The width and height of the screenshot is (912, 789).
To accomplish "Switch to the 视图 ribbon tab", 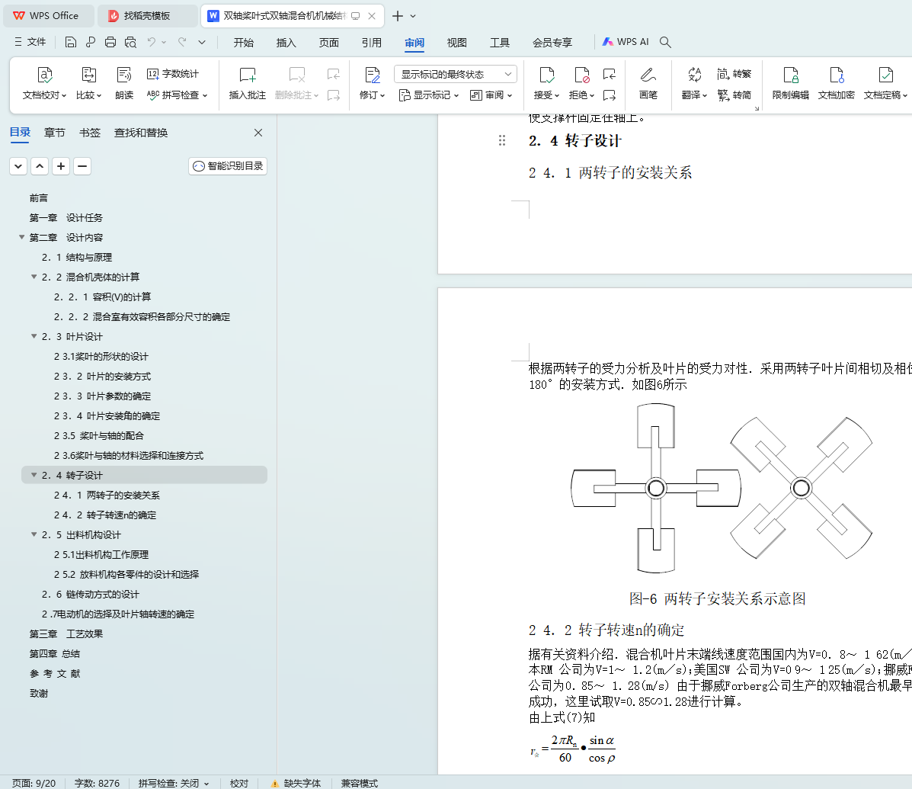I will click(x=456, y=43).
